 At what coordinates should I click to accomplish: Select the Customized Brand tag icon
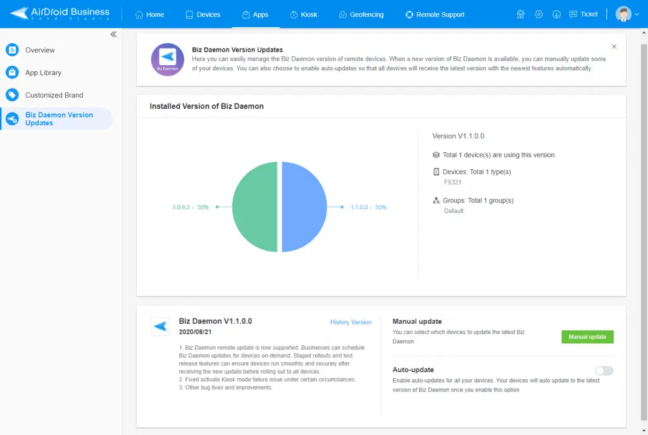pyautogui.click(x=12, y=95)
